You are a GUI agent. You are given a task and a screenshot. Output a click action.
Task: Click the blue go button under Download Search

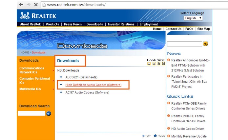pyautogui.click(x=49, y=113)
